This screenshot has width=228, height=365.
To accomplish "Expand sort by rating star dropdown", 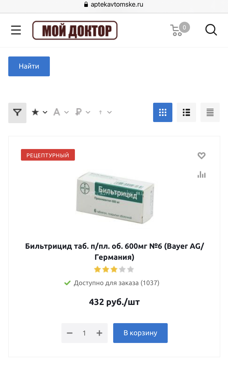I will pos(40,112).
